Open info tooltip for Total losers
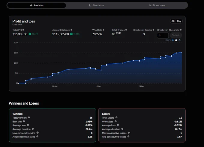This screenshot has height=147, width=204. point(116,117)
